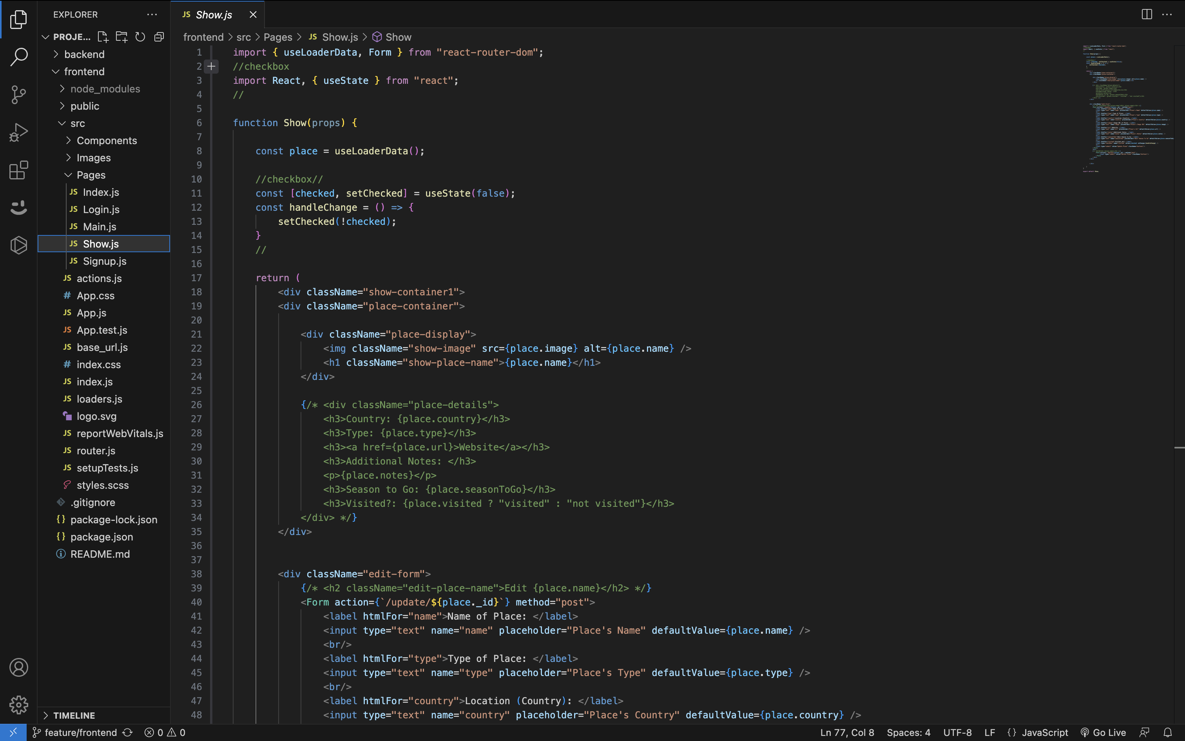Select the Show.js editor tab
The width and height of the screenshot is (1185, 741).
[213, 15]
